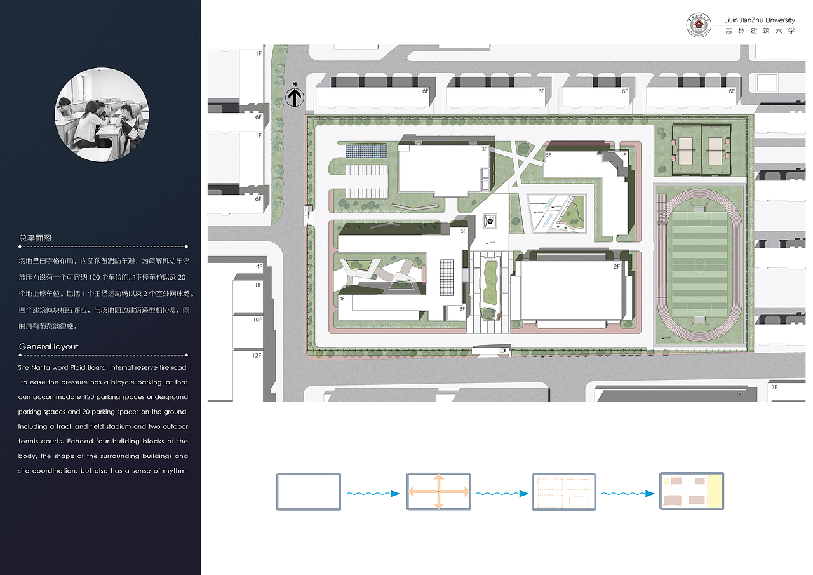Select the orange cross-arrows concept diagram

[438, 491]
